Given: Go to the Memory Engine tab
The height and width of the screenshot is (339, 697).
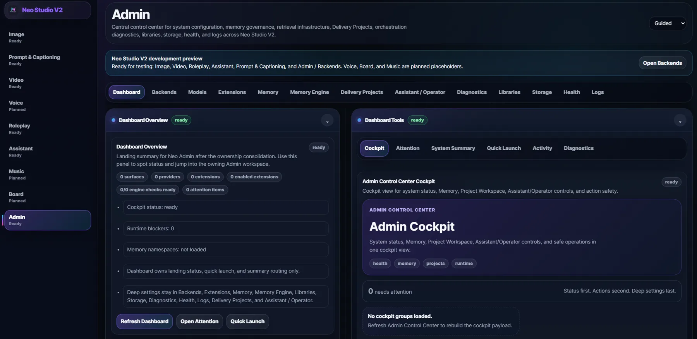Looking at the screenshot, I should pos(309,92).
